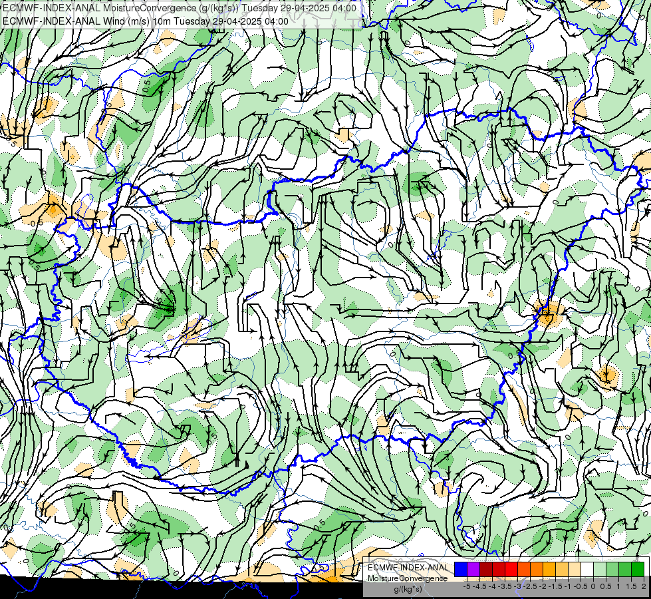Click the -0.5 tick label on the legend scale
The image size is (651, 599).
click(x=581, y=586)
